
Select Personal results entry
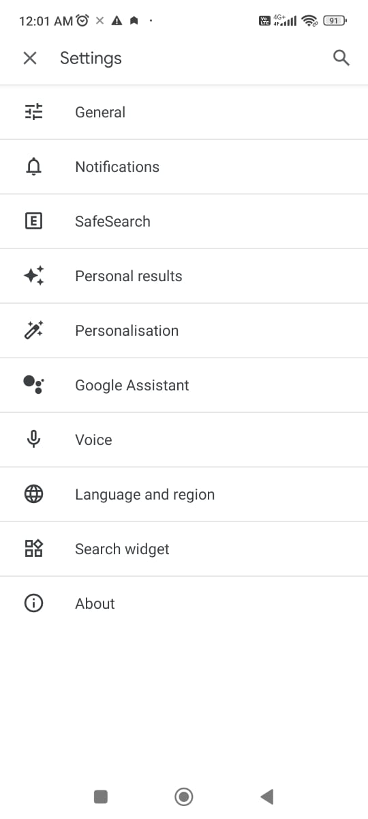pos(184,276)
